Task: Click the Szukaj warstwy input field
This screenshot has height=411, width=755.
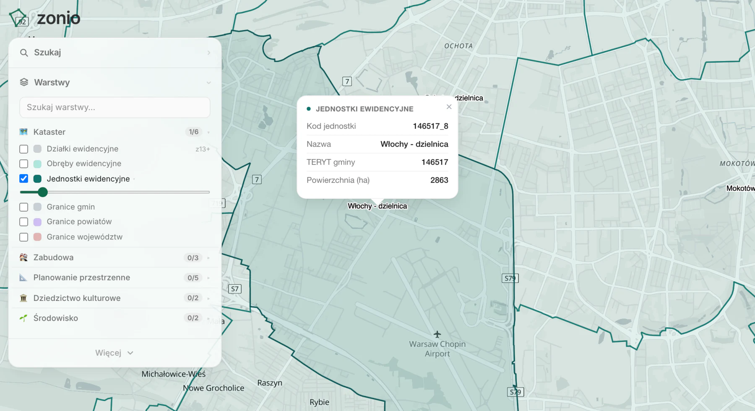Action: click(115, 108)
